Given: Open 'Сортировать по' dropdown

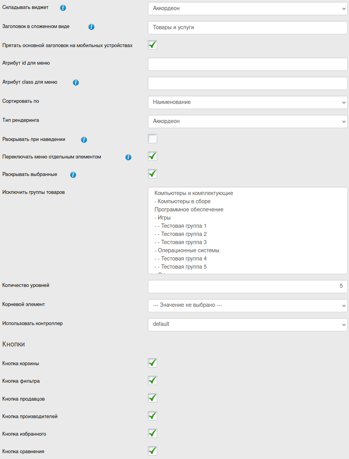Looking at the screenshot, I should [247, 102].
